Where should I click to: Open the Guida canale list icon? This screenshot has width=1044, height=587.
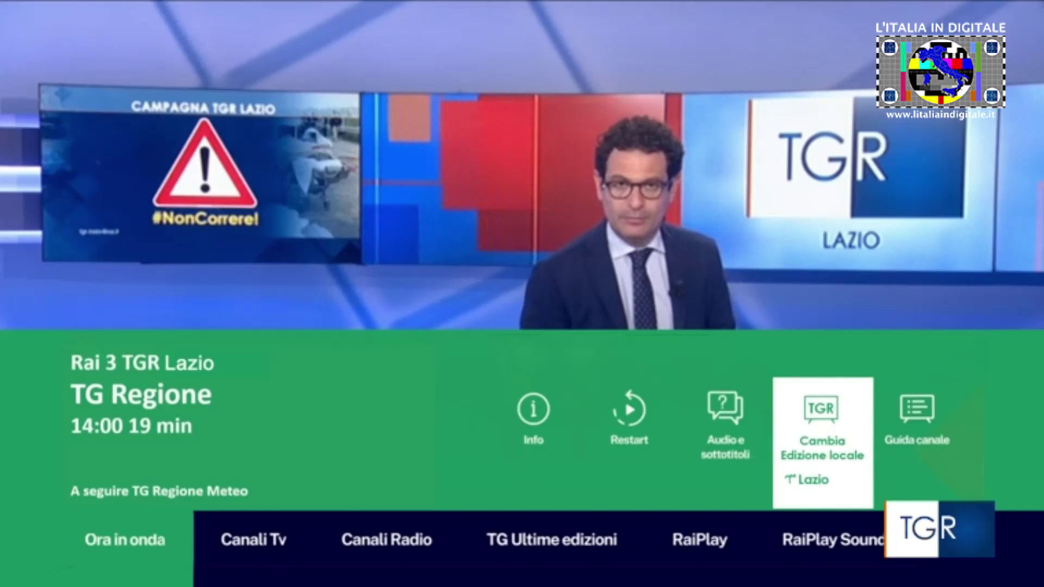pyautogui.click(x=917, y=409)
